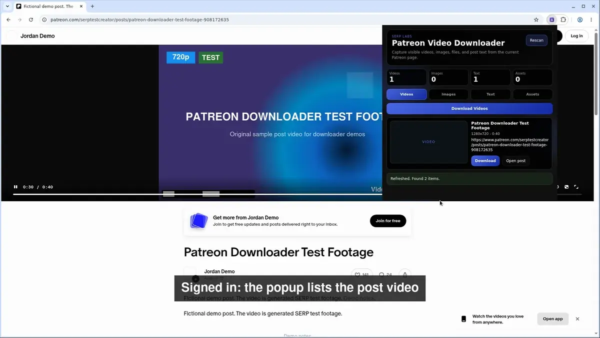Click the Join for free button
This screenshot has width=600, height=338.
click(388, 221)
